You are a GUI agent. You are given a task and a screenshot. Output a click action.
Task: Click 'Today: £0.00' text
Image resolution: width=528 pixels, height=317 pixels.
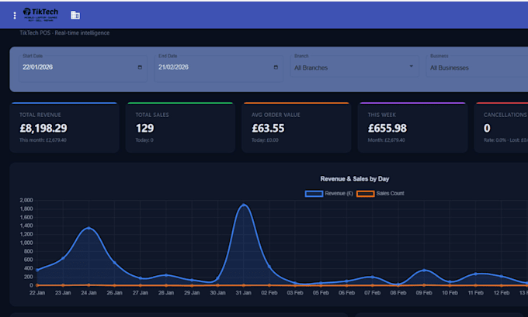click(x=265, y=140)
